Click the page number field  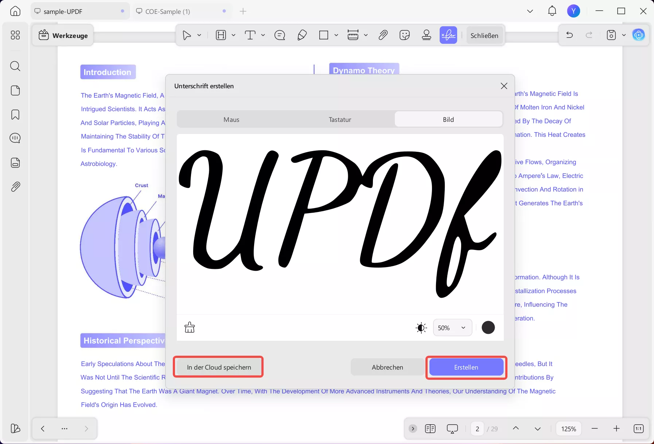point(478,429)
